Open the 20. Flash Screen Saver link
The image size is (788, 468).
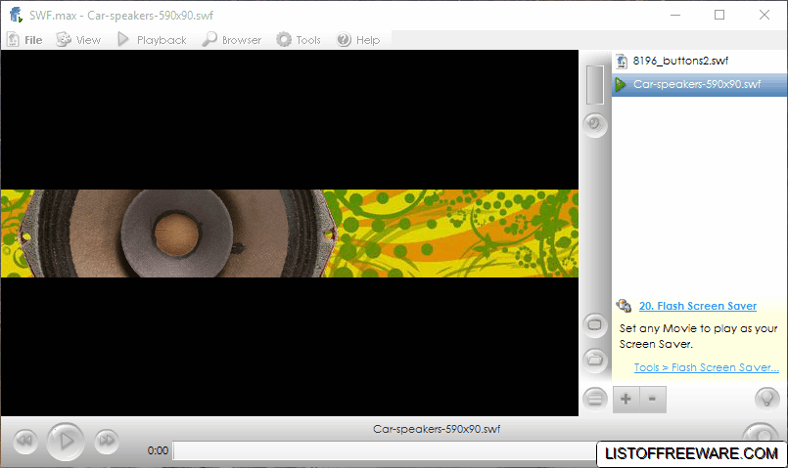[698, 306]
